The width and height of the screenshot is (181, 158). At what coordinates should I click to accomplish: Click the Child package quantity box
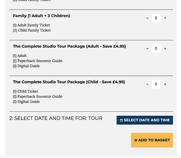point(156,84)
